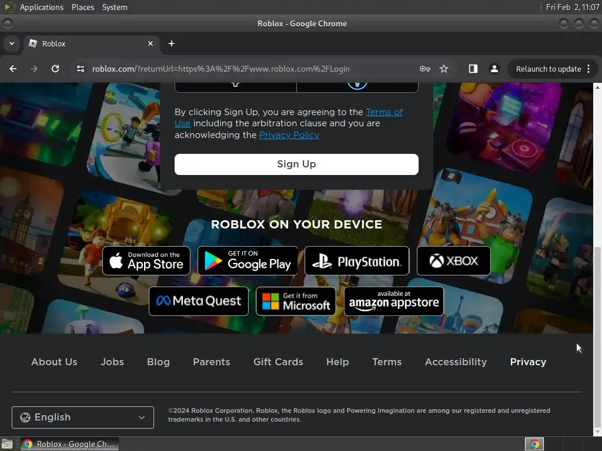This screenshot has height=451, width=602.
Task: Open the Privacy Policy link
Action: (289, 135)
